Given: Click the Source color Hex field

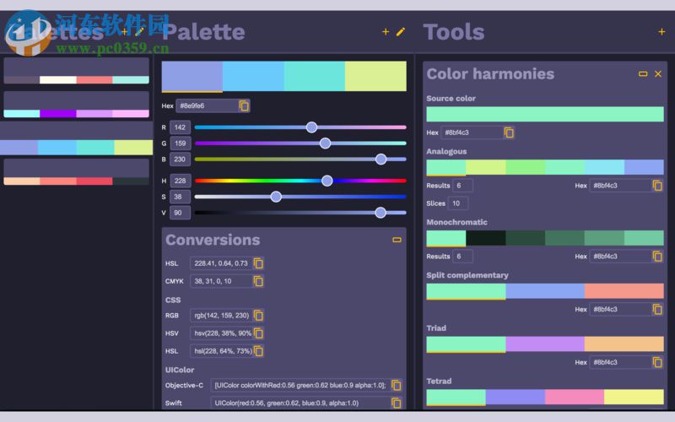Looking at the screenshot, I should (472, 133).
